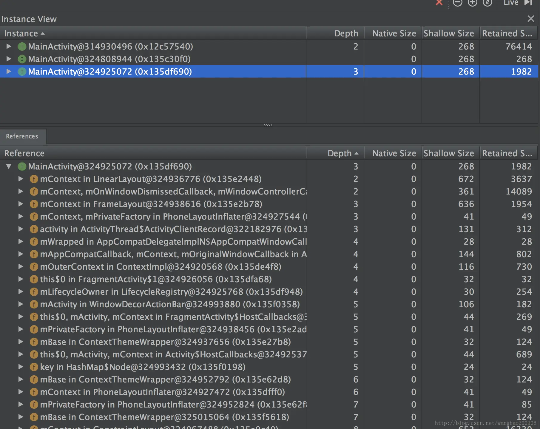Image resolution: width=540 pixels, height=429 pixels.
Task: Click field icon of Activity$HostCallbacks row
Action: (34, 354)
